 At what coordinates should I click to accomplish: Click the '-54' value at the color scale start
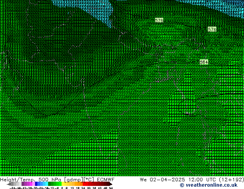12,188
